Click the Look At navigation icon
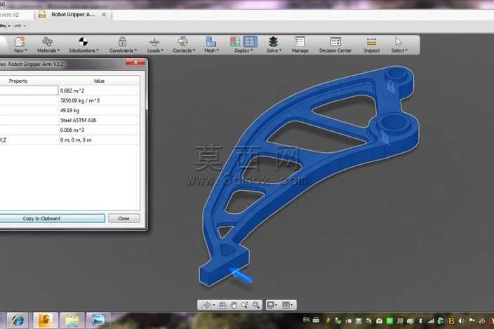Image resolution: width=494 pixels, height=329 pixels. coord(222,304)
